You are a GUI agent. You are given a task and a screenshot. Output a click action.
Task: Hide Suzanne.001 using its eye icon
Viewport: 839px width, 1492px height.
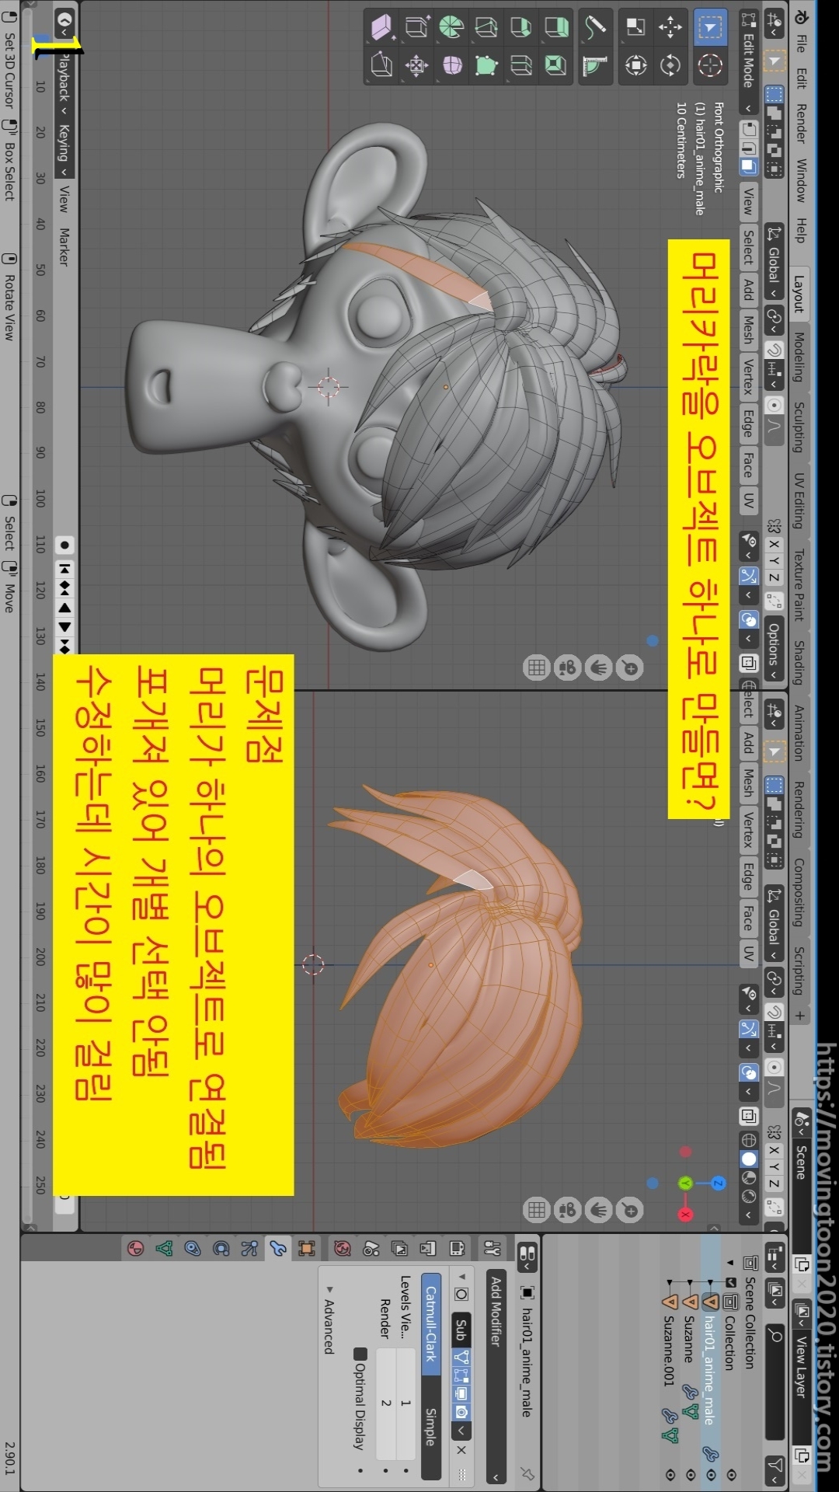tap(670, 1474)
